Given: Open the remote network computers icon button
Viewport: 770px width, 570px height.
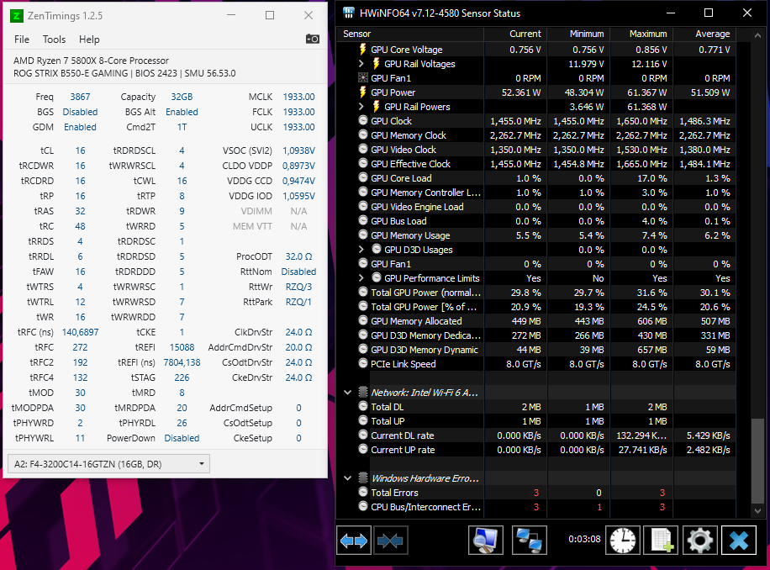Looking at the screenshot, I should click(530, 541).
